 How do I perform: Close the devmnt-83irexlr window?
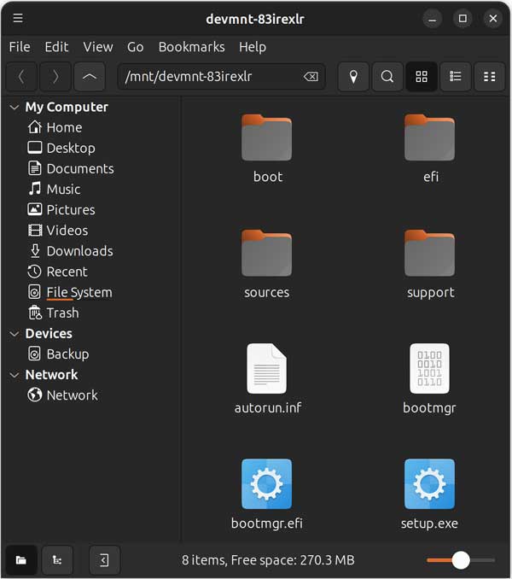[x=493, y=19]
